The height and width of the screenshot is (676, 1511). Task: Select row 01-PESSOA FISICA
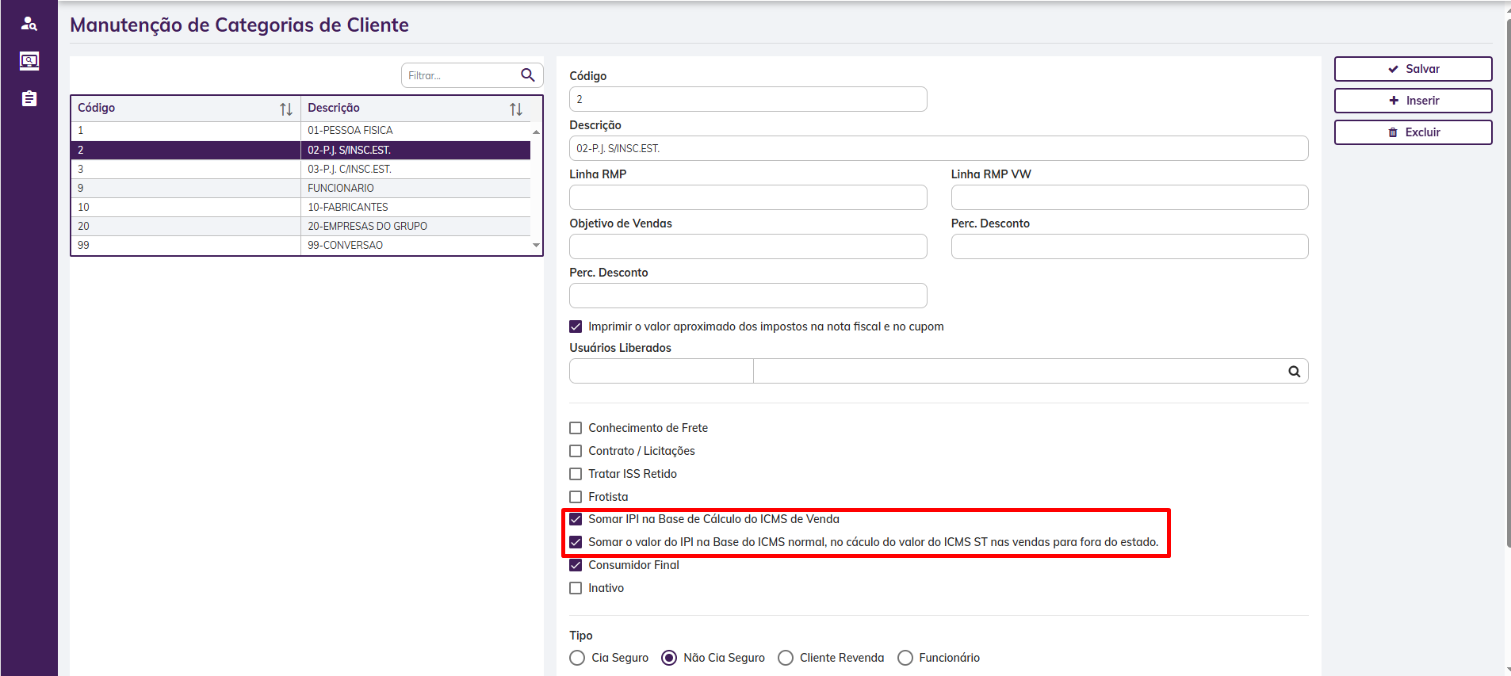coord(301,131)
